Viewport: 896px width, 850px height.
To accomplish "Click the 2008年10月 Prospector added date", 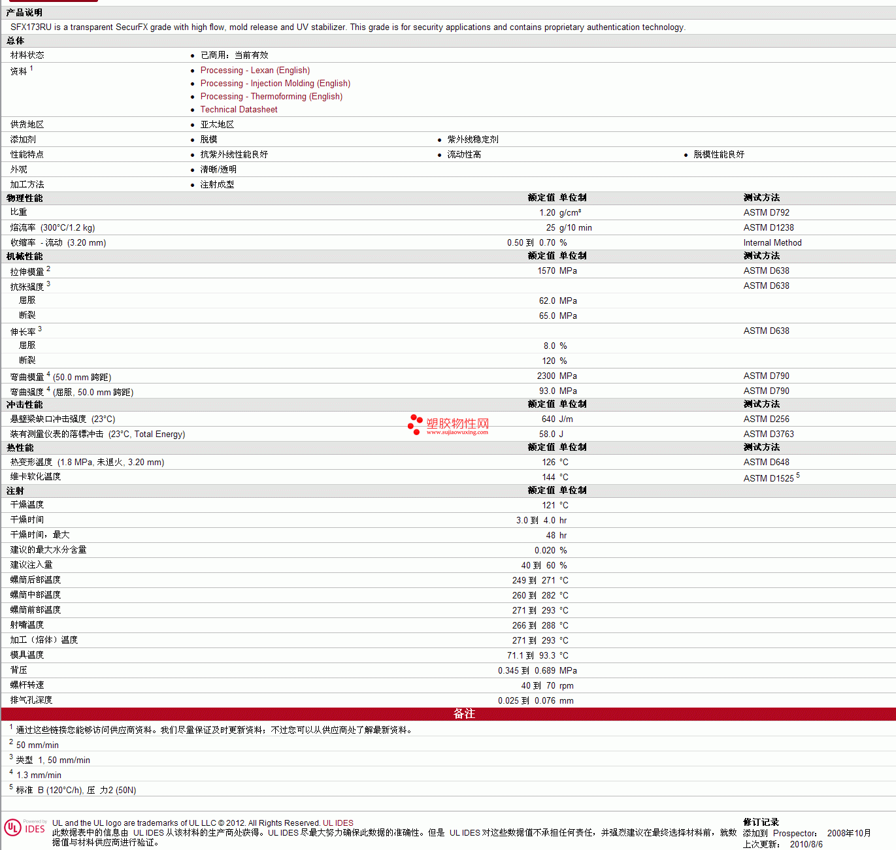I will click(x=849, y=834).
